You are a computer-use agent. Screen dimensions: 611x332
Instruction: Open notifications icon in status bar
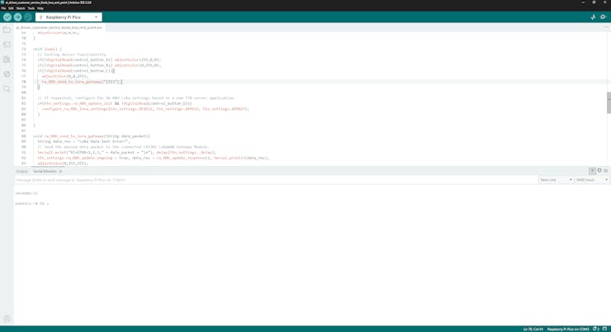click(x=596, y=330)
